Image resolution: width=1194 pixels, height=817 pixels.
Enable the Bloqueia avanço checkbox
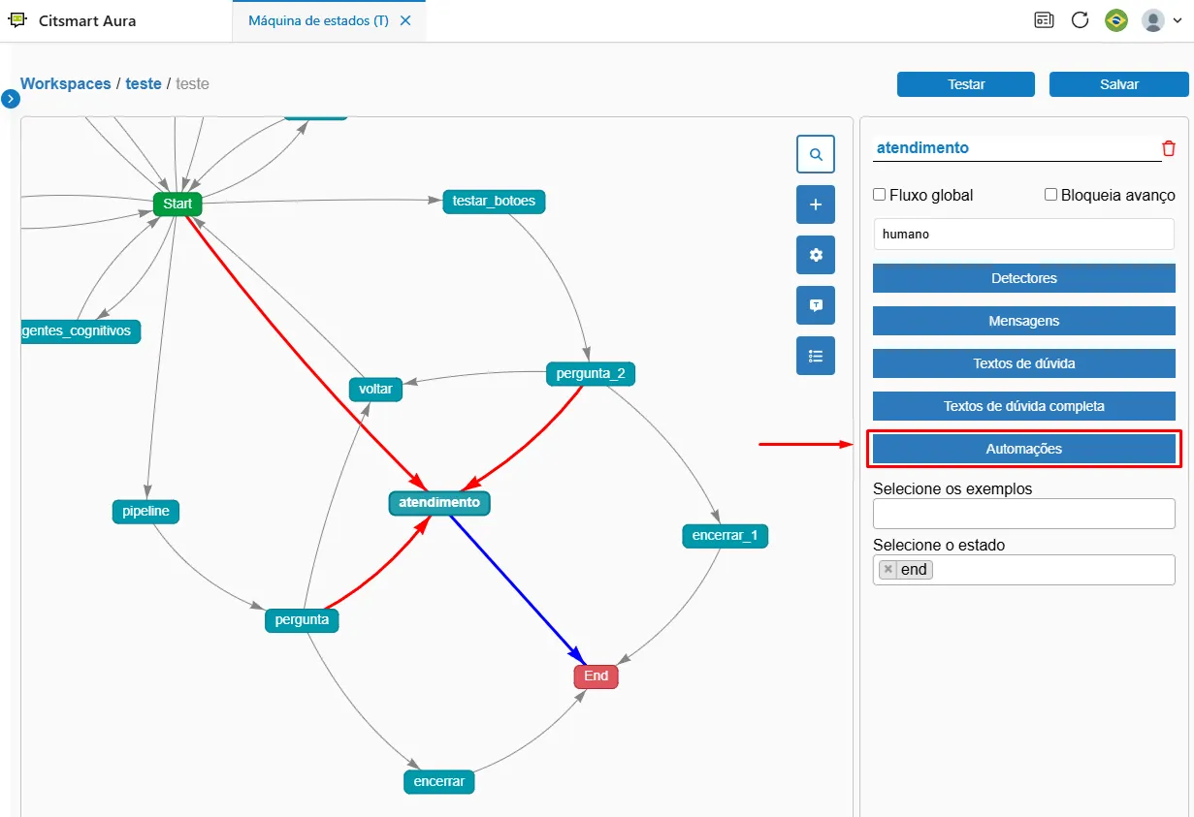click(x=1050, y=195)
